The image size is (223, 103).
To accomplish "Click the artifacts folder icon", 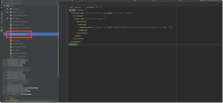I will pyautogui.click(x=11, y=9).
